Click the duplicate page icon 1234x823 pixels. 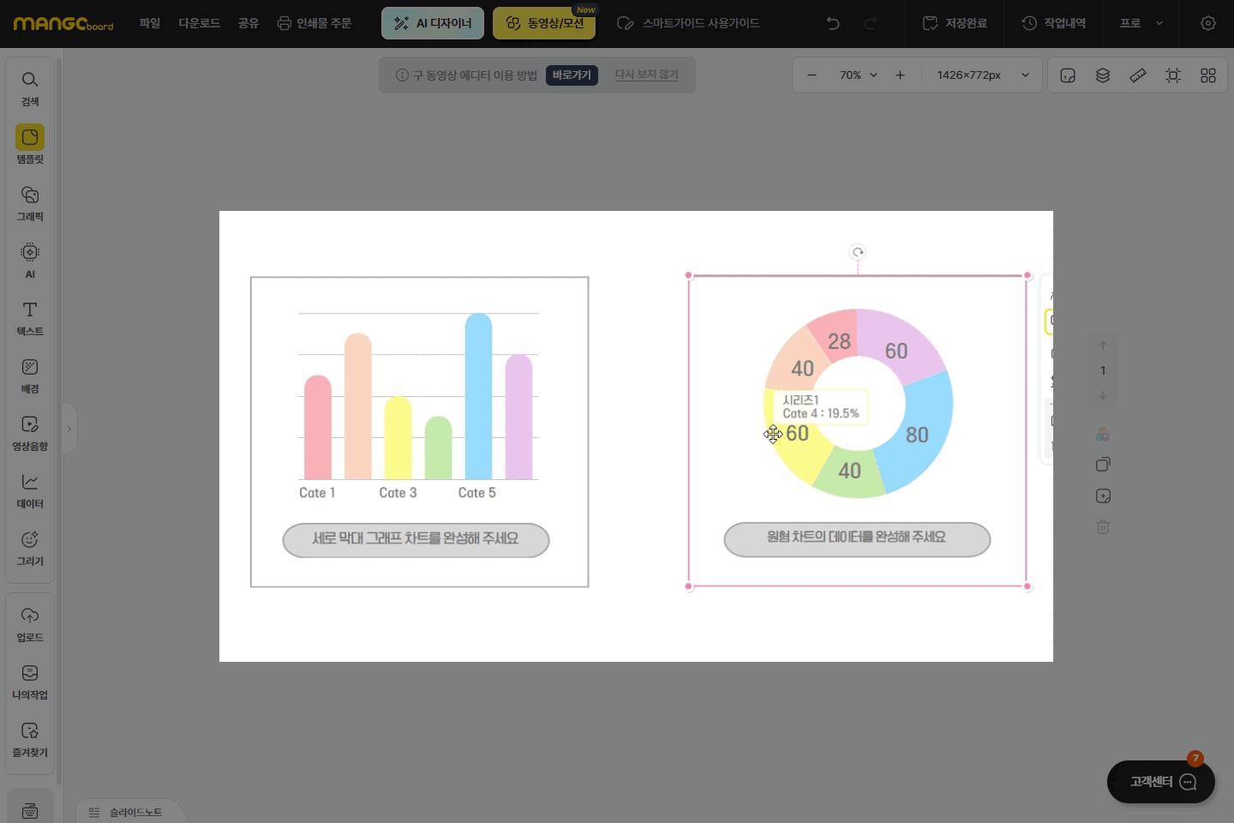click(1103, 465)
